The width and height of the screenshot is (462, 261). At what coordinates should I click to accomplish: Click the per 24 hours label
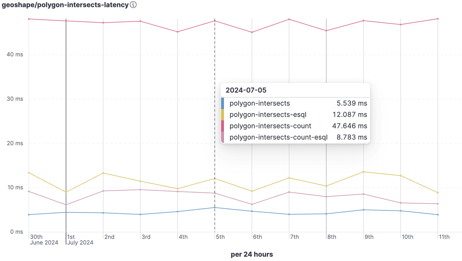[x=252, y=254]
